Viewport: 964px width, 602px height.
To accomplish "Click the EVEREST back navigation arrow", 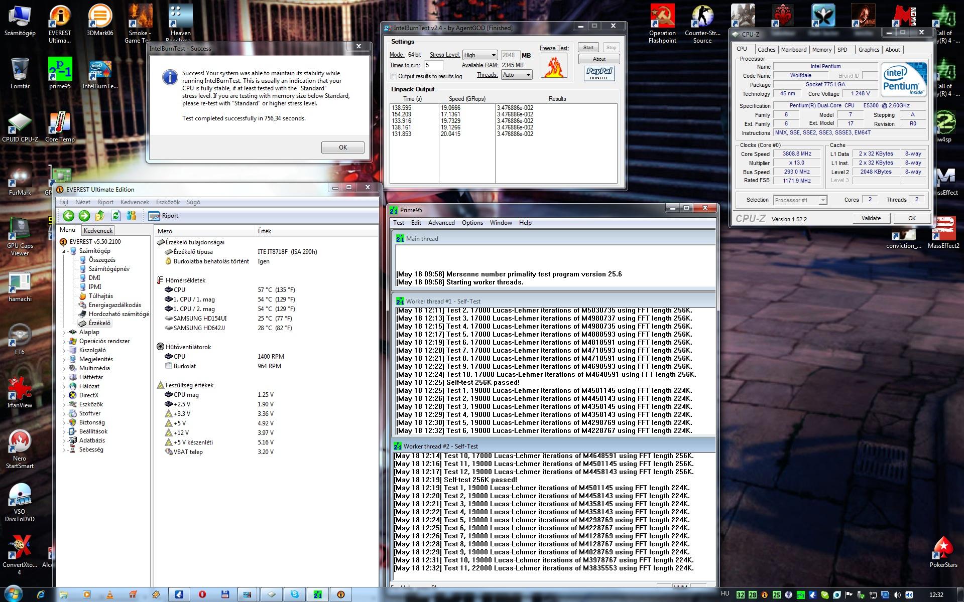I will (69, 216).
